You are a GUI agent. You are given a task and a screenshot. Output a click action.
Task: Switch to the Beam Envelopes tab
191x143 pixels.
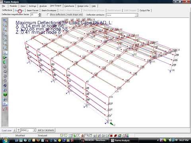coord(49,10)
